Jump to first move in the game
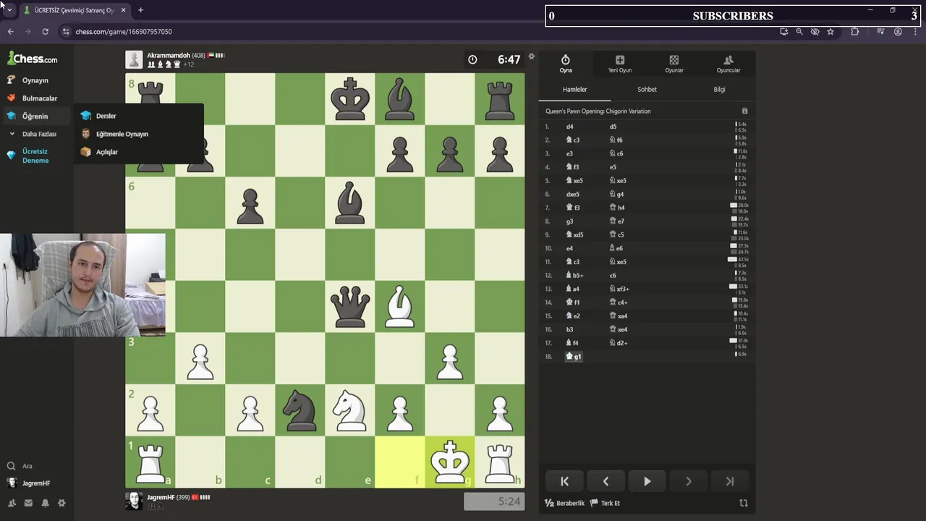This screenshot has height=521, width=926. [x=565, y=481]
